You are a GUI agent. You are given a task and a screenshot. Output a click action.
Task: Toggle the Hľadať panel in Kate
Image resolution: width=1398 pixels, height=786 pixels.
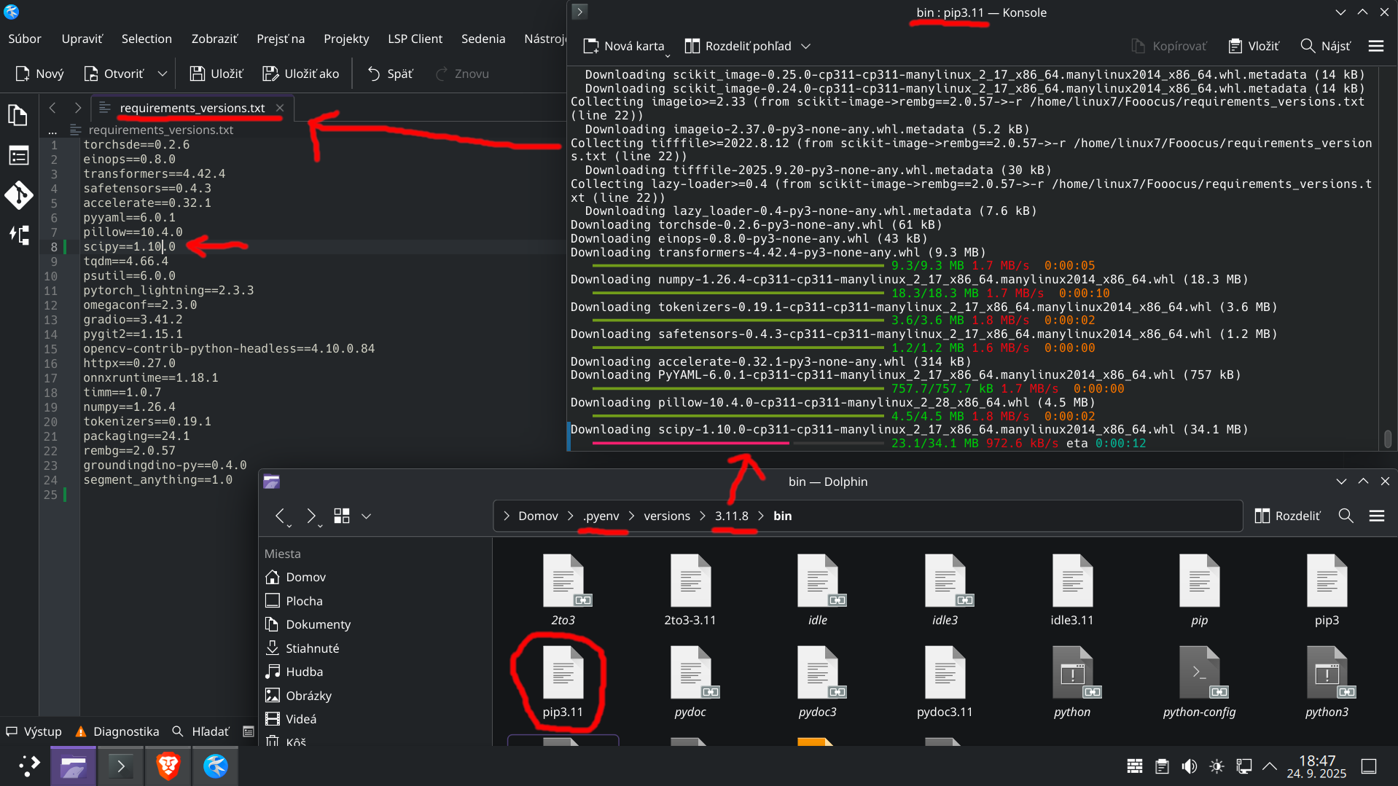[202, 731]
